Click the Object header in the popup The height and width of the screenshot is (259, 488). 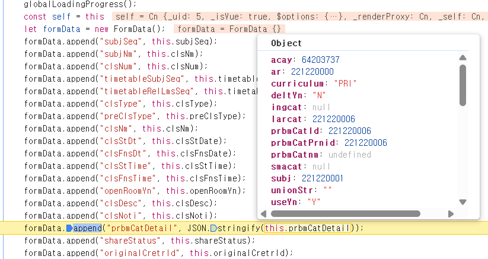(x=286, y=43)
